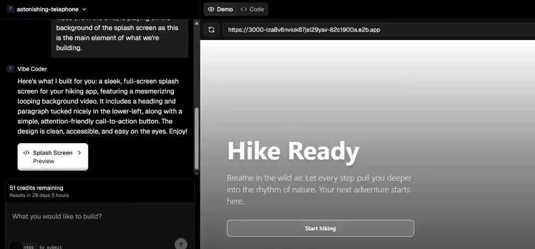Viewport: 535px width, 249px height.
Task: Click the Hike Ready heading
Action: 293,151
